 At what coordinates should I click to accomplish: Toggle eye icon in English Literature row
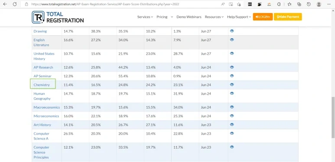(232, 40)
